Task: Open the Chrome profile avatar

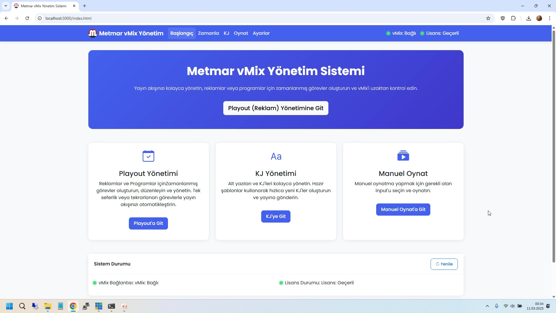Action: (x=539, y=18)
